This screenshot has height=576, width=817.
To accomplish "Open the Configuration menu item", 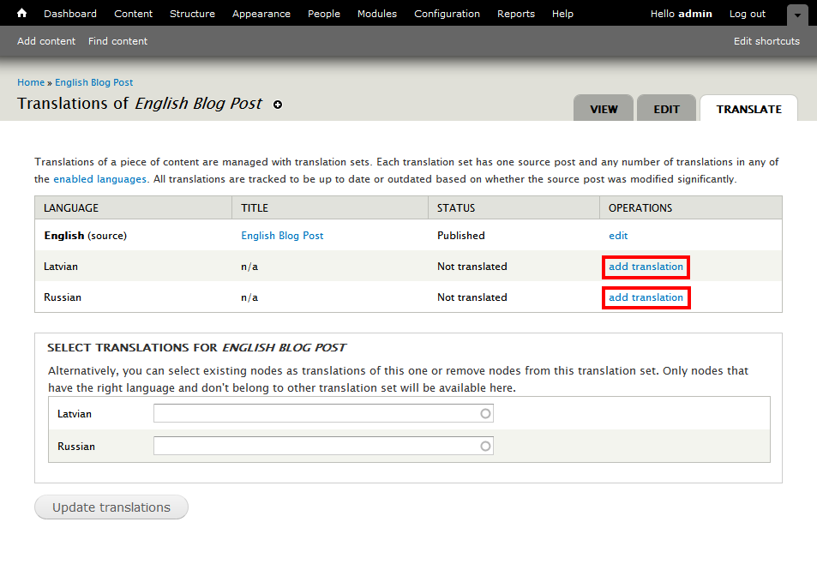I will (447, 14).
